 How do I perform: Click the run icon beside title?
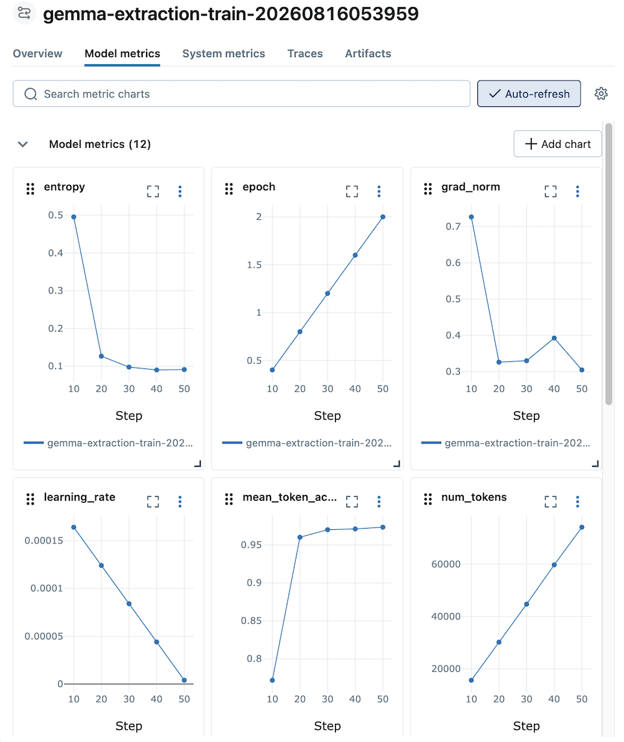pos(24,13)
